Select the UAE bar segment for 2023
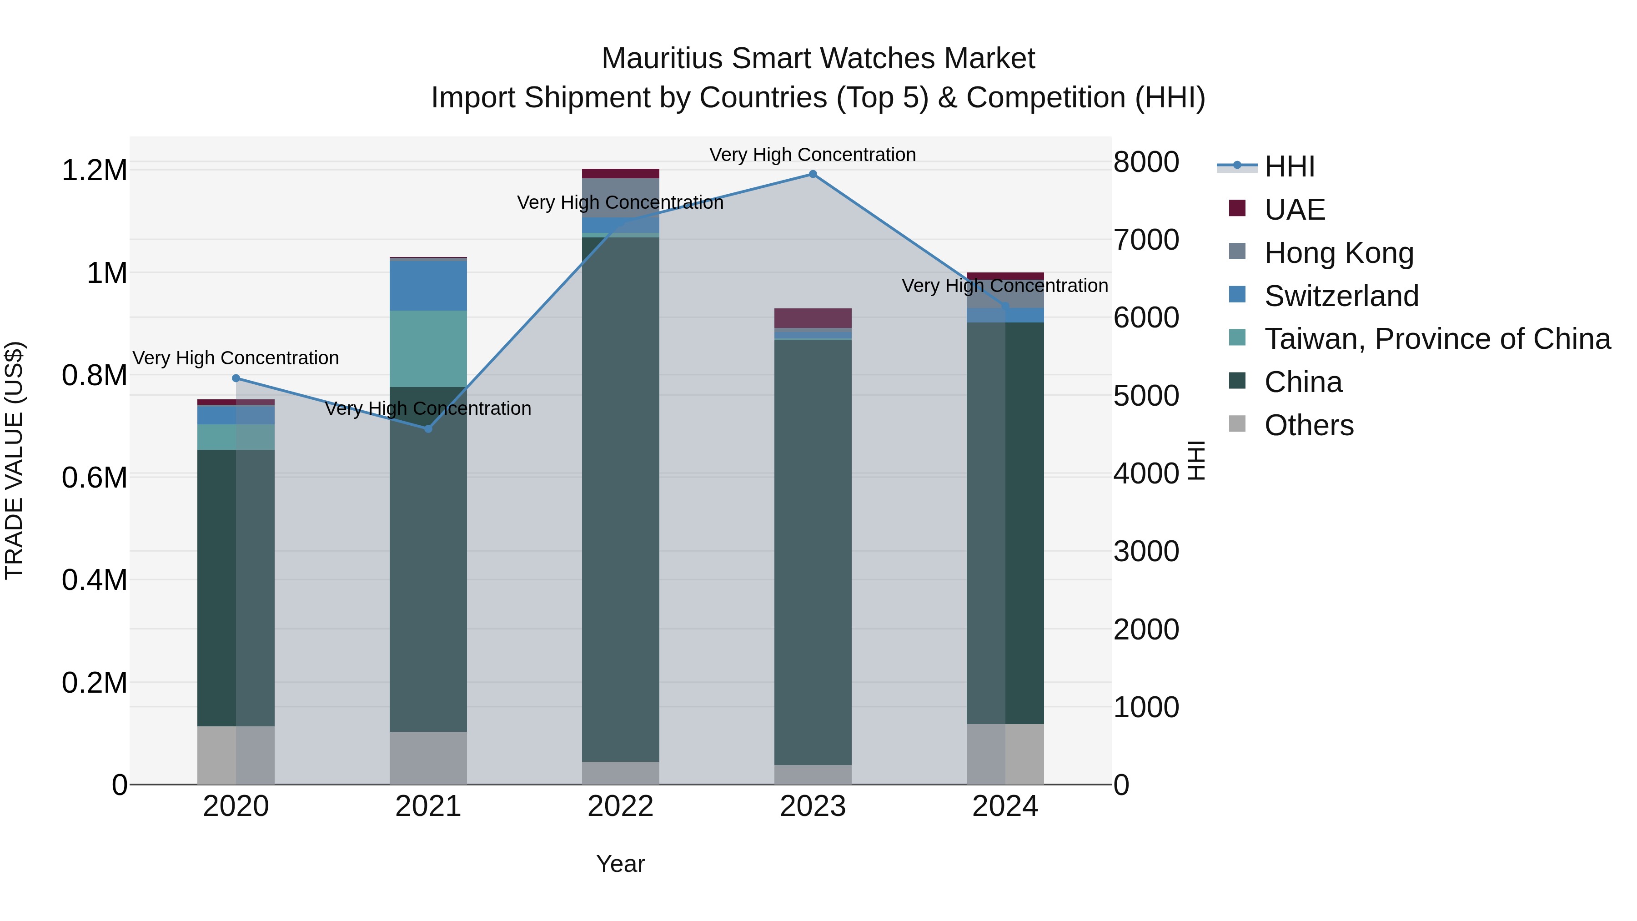 (x=813, y=318)
